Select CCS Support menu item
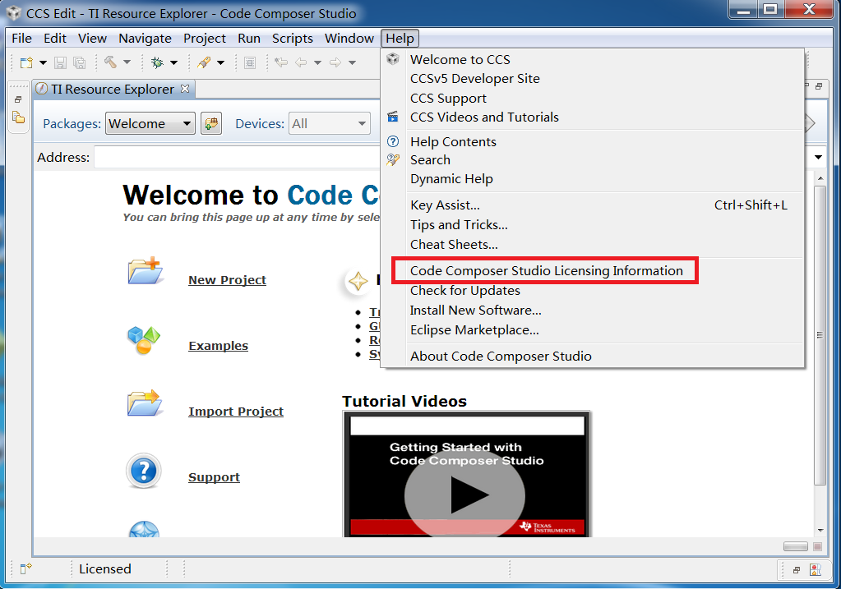This screenshot has height=589, width=841. [593, 99]
